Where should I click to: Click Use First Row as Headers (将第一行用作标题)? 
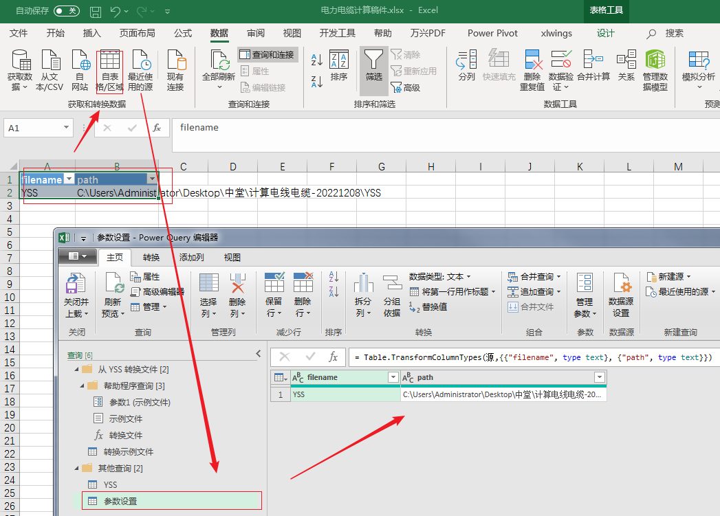click(x=452, y=292)
